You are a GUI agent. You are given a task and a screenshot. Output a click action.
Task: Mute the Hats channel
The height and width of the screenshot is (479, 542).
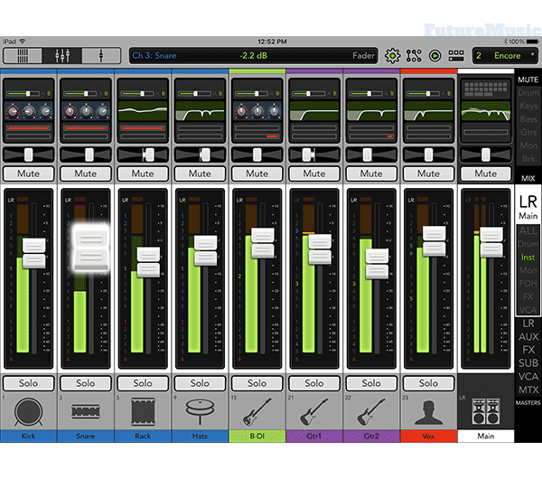click(x=200, y=174)
